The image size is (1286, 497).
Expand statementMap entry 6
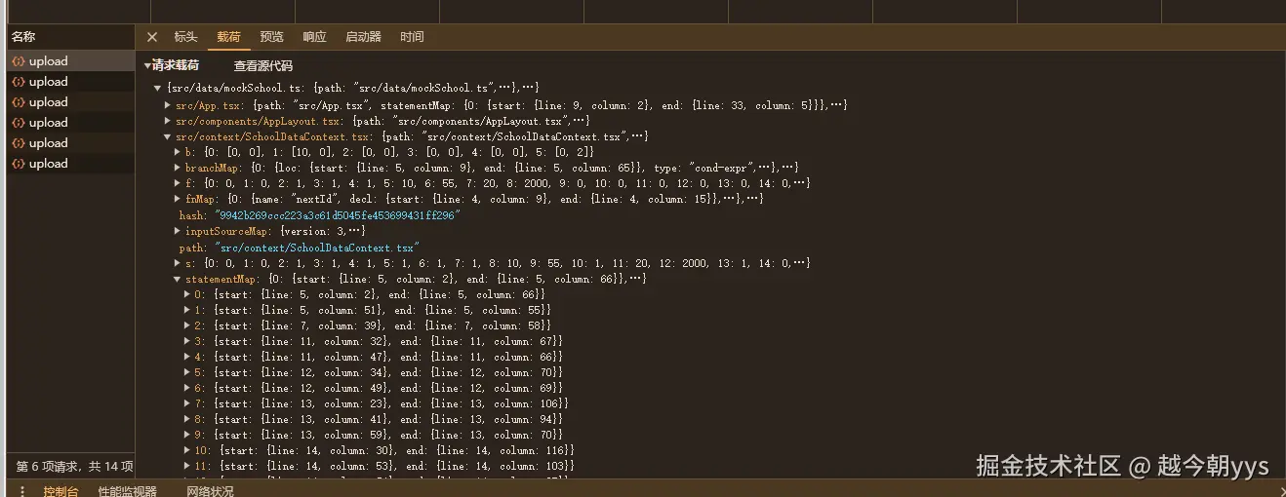click(x=187, y=388)
